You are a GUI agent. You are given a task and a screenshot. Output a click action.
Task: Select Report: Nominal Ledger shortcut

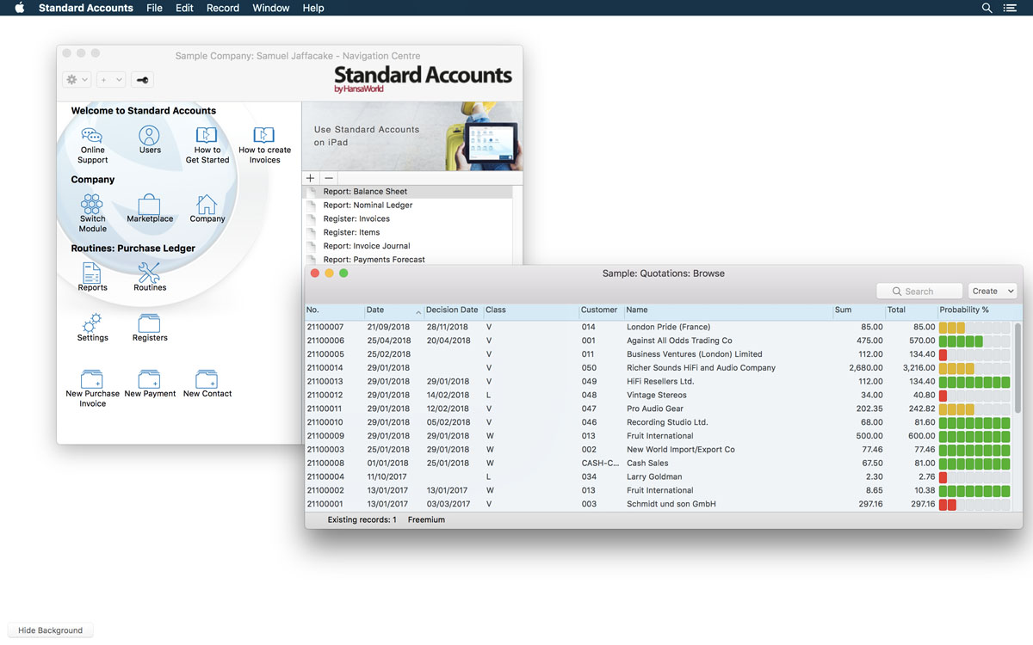point(368,206)
